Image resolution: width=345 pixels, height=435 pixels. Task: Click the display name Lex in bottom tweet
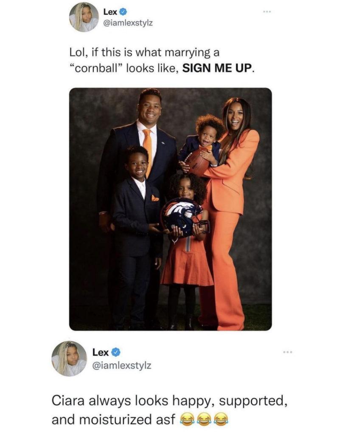tap(100, 352)
